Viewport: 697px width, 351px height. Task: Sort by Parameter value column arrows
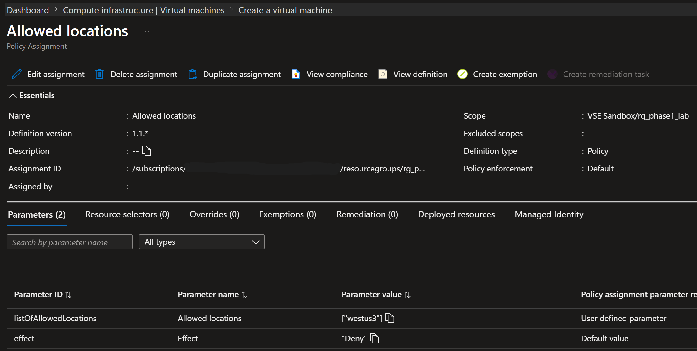407,295
